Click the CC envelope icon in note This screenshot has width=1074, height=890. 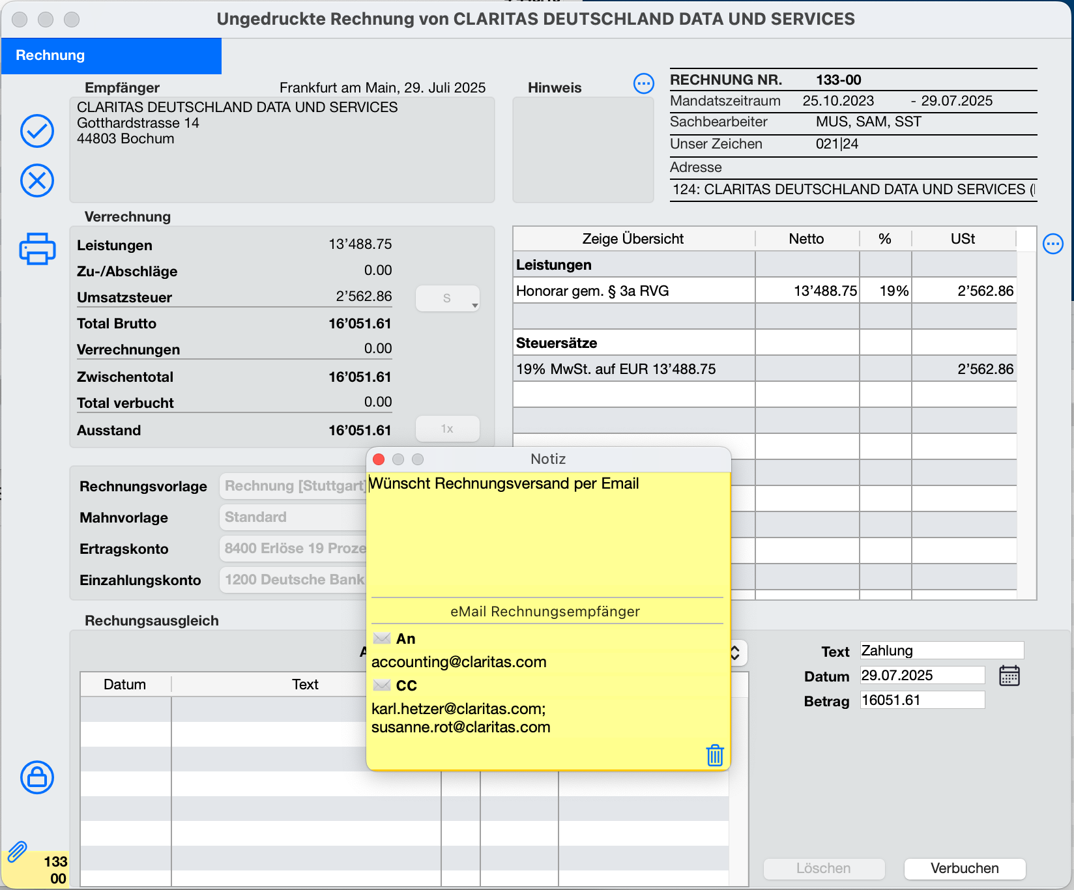click(382, 685)
